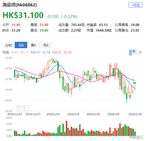
Task: Switch to the 分时 intraday tab
Action: coord(9,45)
